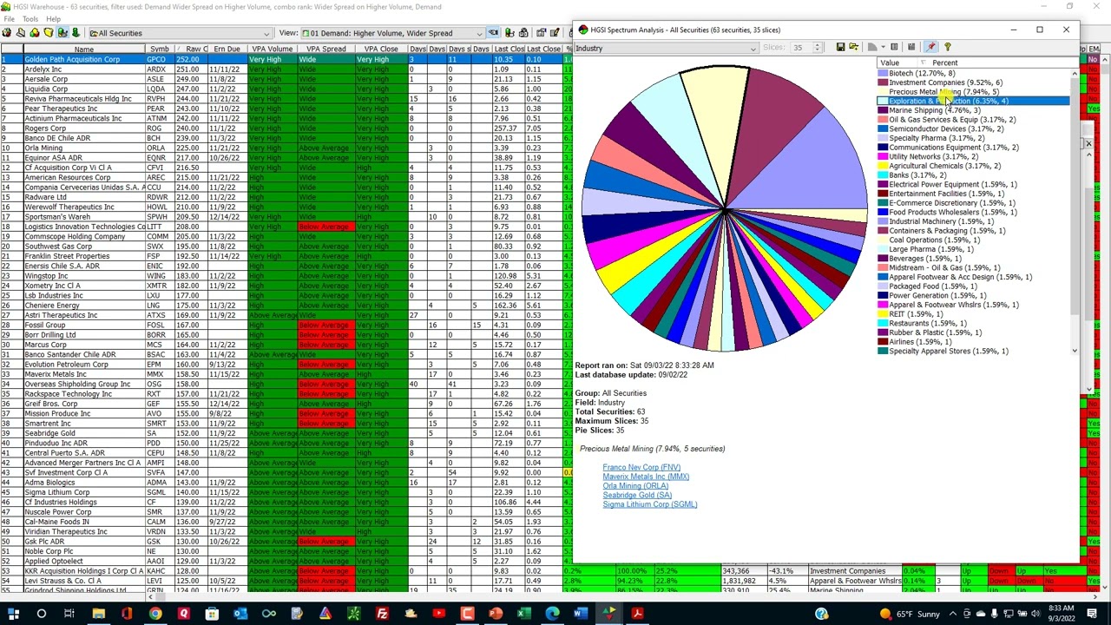Click the green figure icon in Warehouse toolbar
This screenshot has width=1111, height=625.
point(76,33)
